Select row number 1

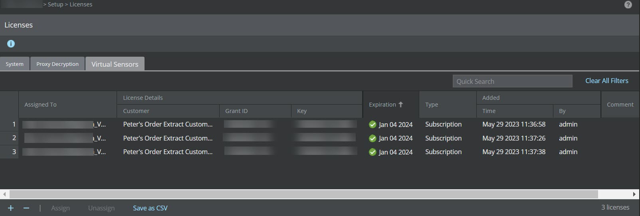(9, 125)
